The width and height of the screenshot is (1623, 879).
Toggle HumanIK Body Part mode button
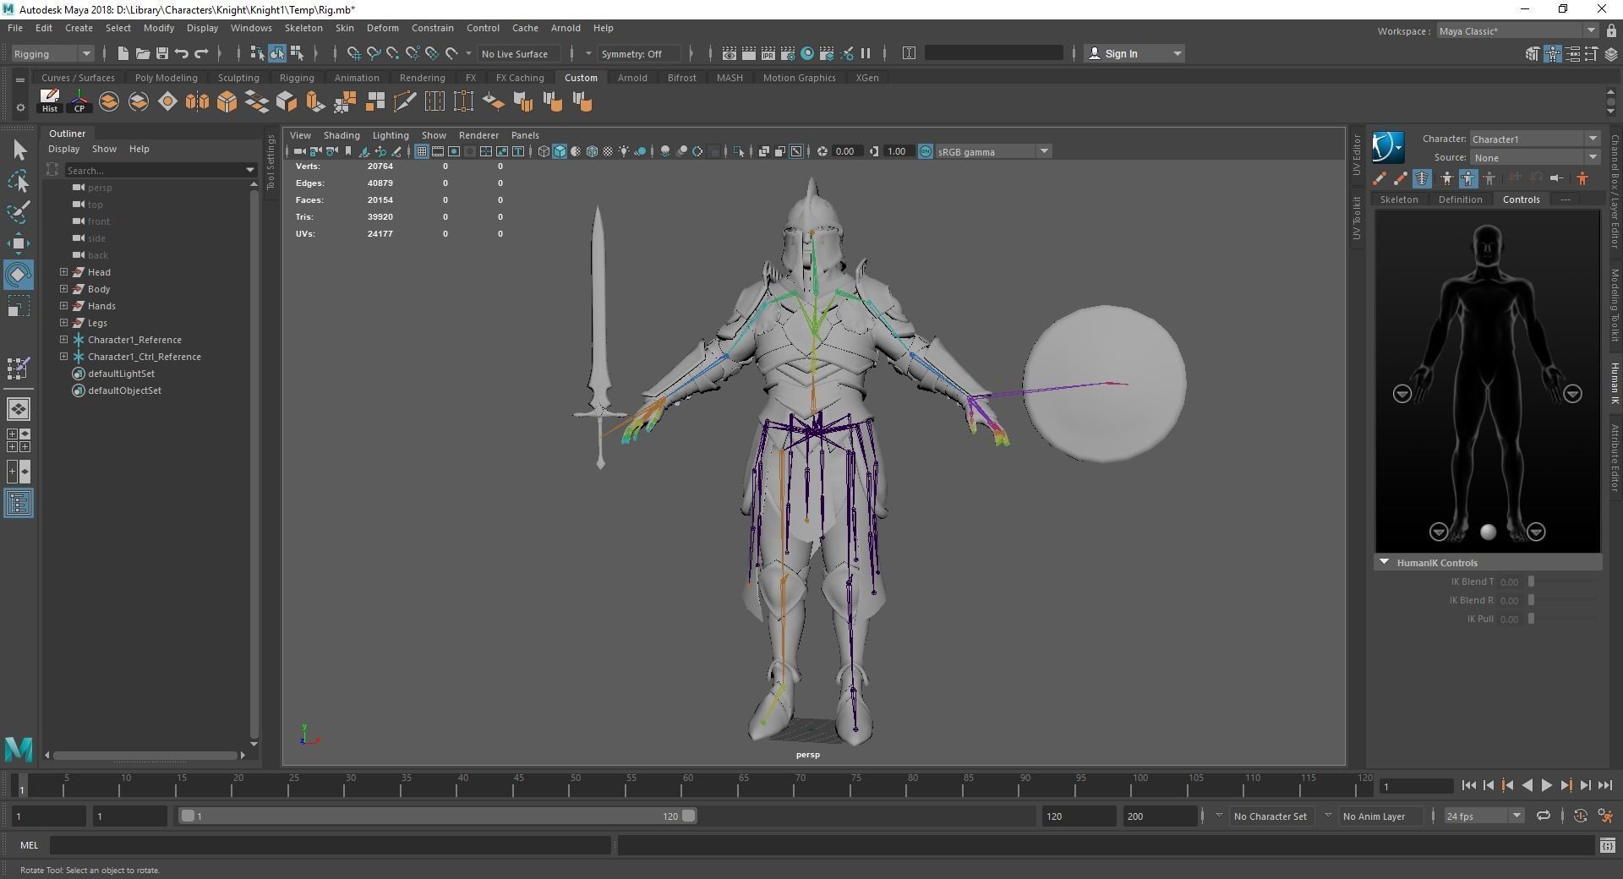click(1468, 178)
